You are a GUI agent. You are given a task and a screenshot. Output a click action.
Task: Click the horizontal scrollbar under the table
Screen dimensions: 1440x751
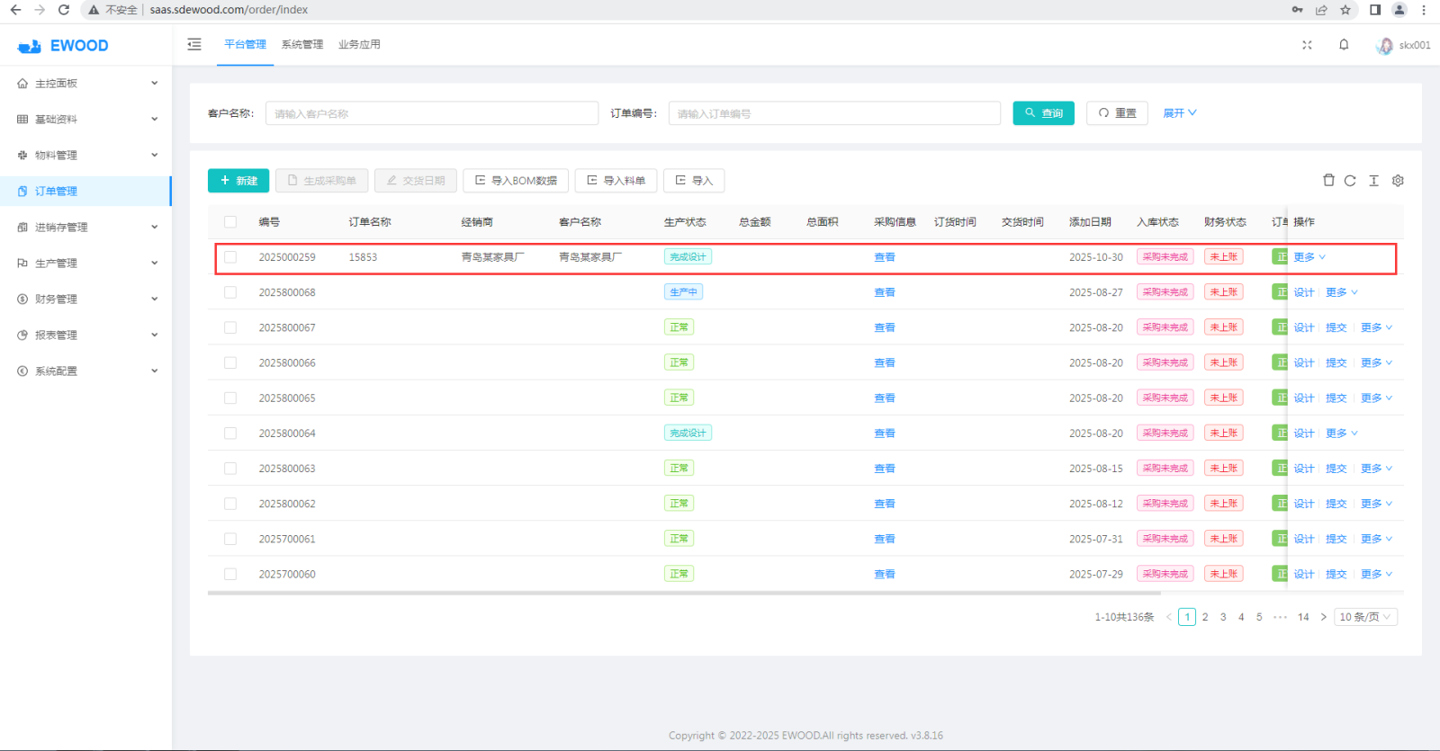684,594
